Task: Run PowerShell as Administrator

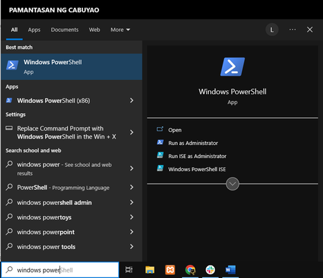Action: pyautogui.click(x=193, y=143)
